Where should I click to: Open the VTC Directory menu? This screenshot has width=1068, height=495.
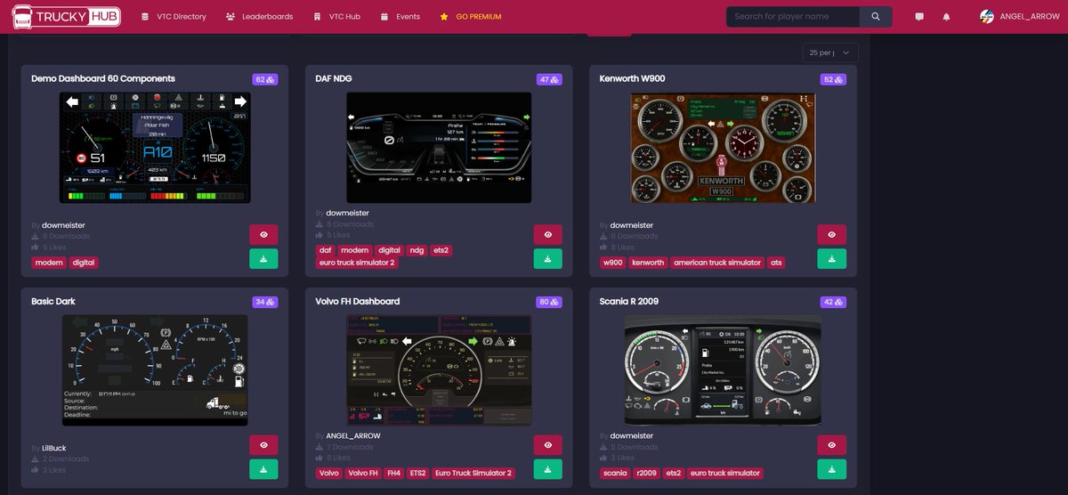pos(174,17)
